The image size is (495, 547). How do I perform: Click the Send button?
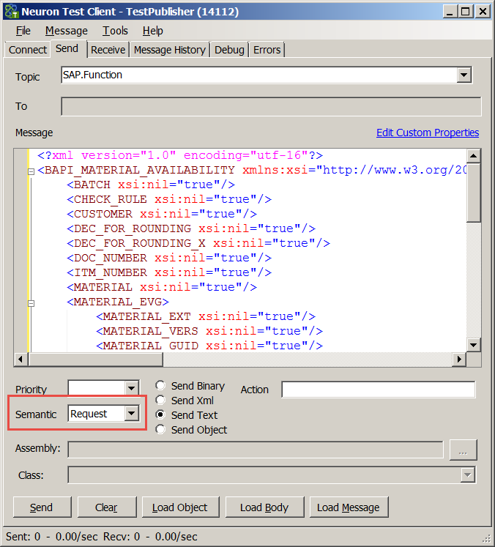[x=42, y=507]
